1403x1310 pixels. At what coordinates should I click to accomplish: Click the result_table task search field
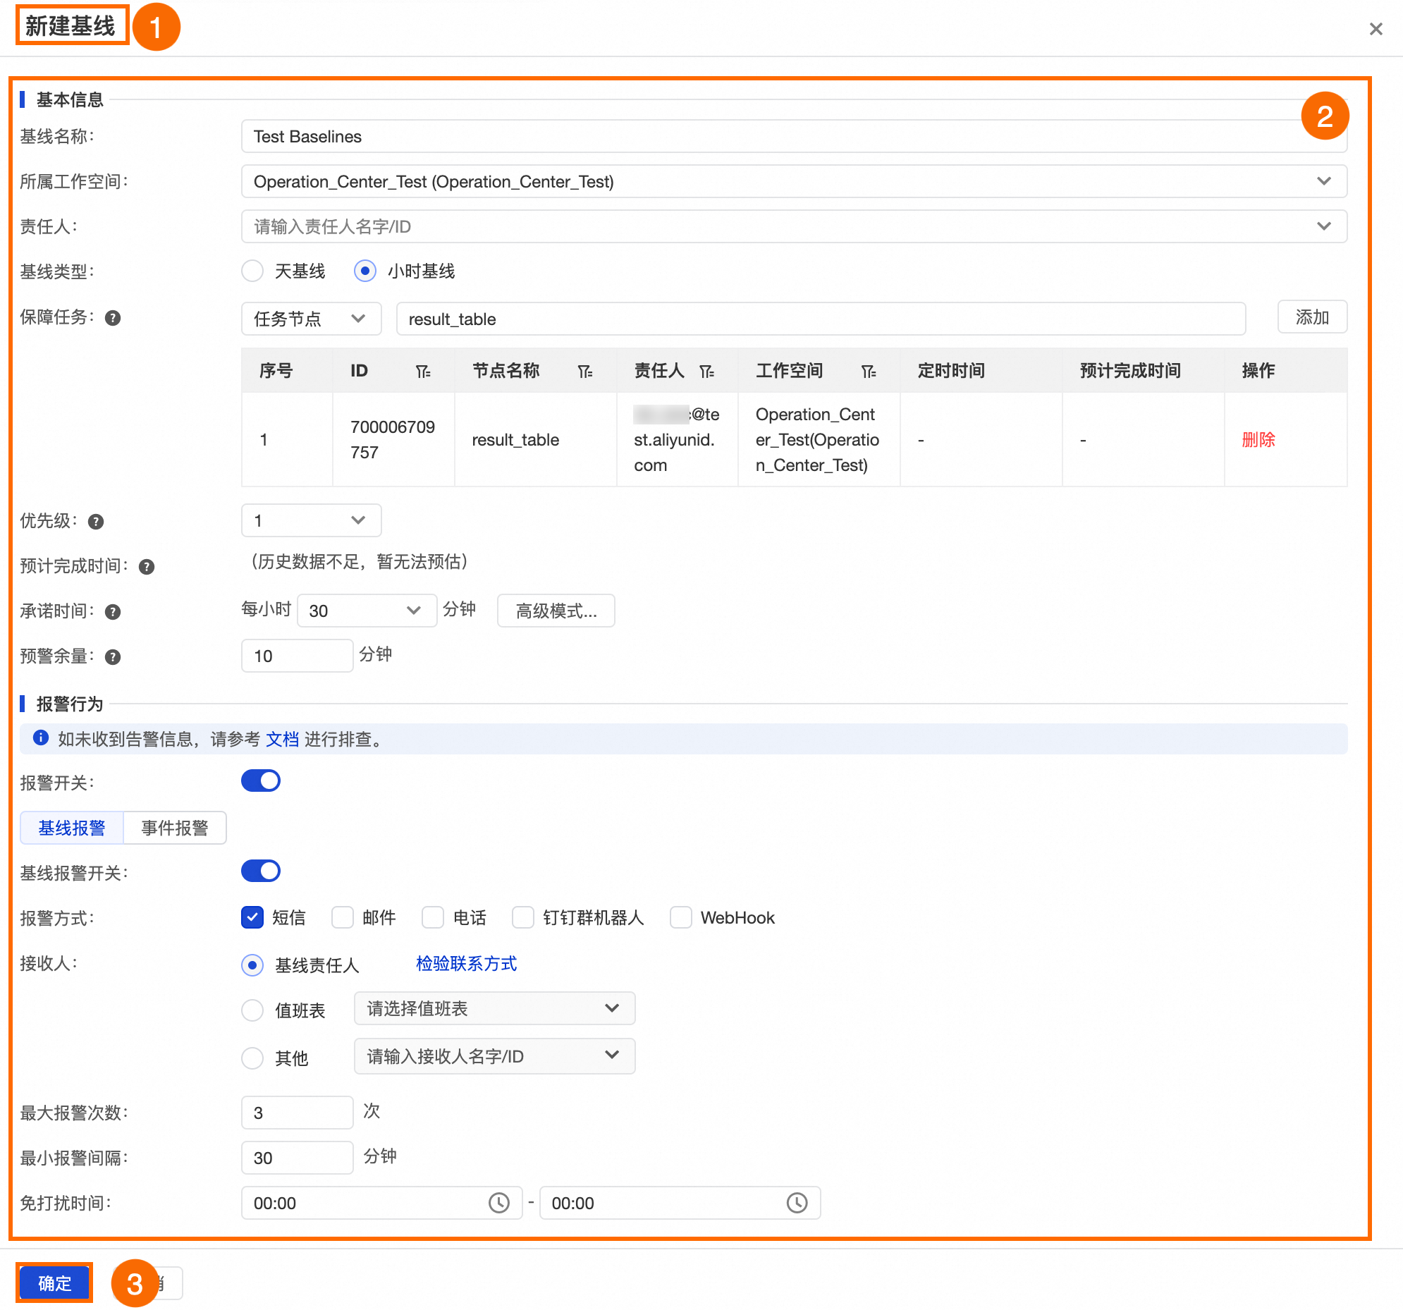[x=821, y=319]
